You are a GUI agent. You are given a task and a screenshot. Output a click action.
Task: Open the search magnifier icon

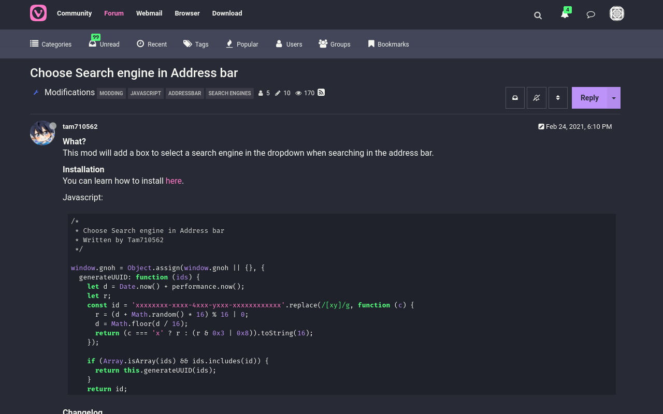(x=538, y=15)
